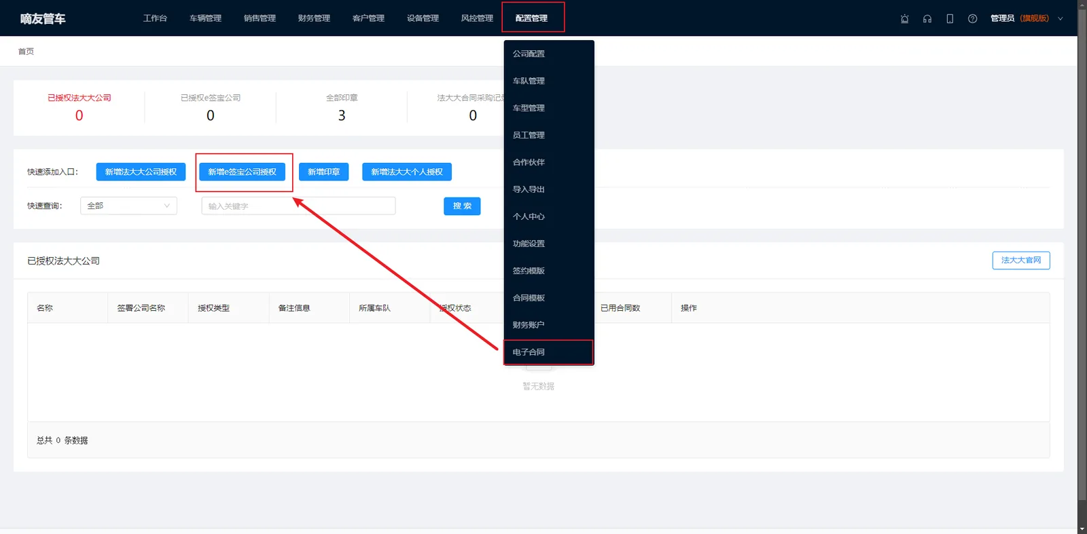Select 导入导出 in the dropdown menu
Screen dimensions: 1087x534
pos(549,189)
